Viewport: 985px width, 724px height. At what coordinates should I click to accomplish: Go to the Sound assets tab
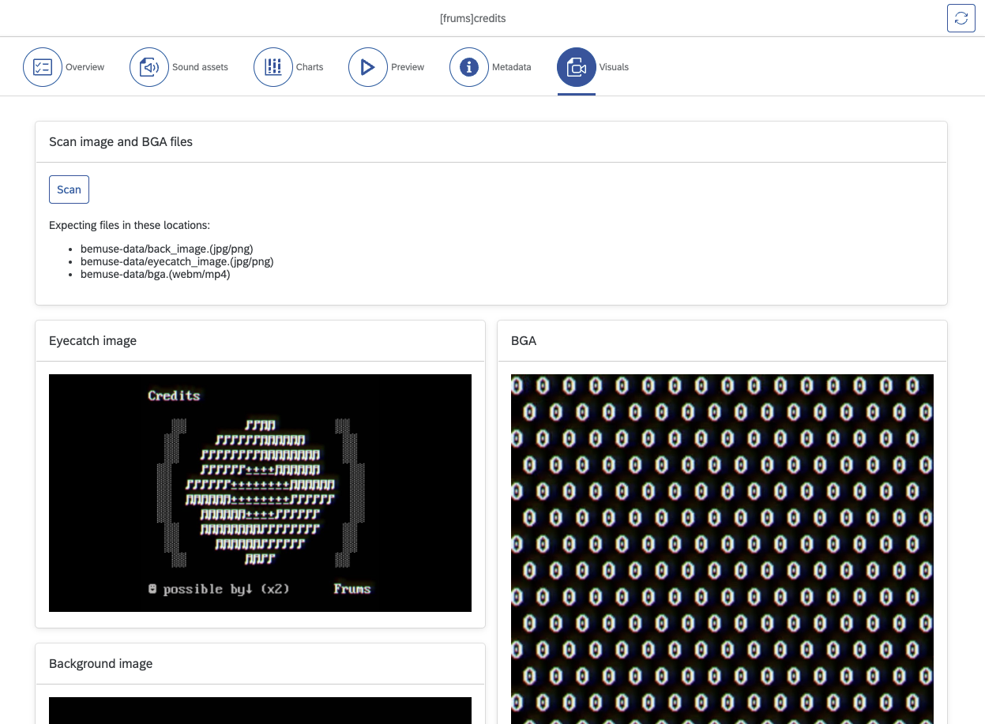(179, 66)
